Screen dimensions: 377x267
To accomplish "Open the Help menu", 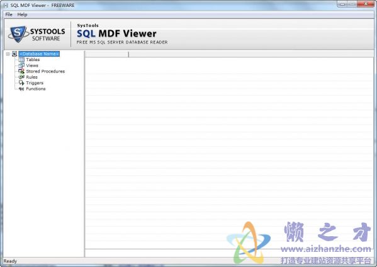I will tap(22, 14).
